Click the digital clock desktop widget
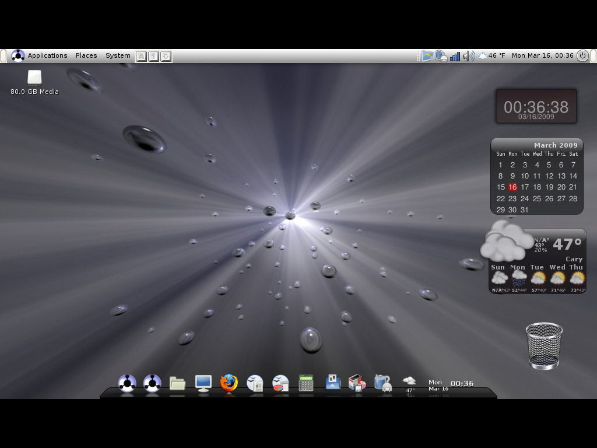 536,107
